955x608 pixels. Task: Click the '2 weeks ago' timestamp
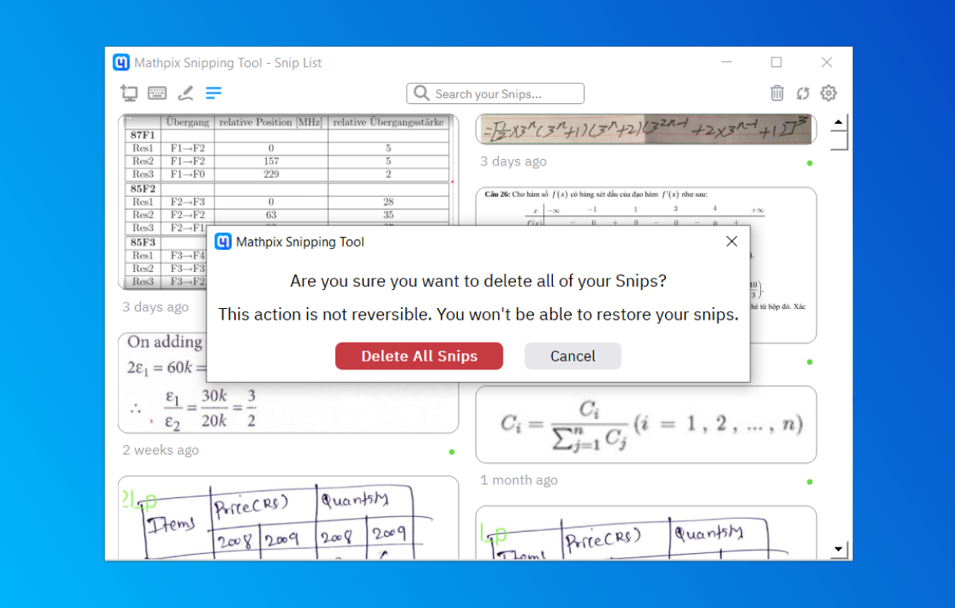(x=161, y=450)
